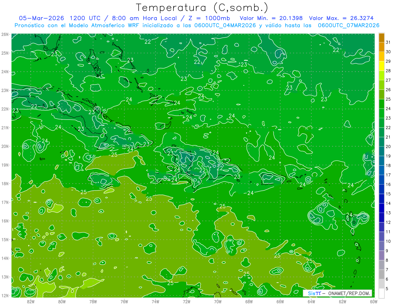Viewport: 397px width, 306px height.
Task: Select 'Valor Min. = 20.1398' text
Action: click(271, 18)
